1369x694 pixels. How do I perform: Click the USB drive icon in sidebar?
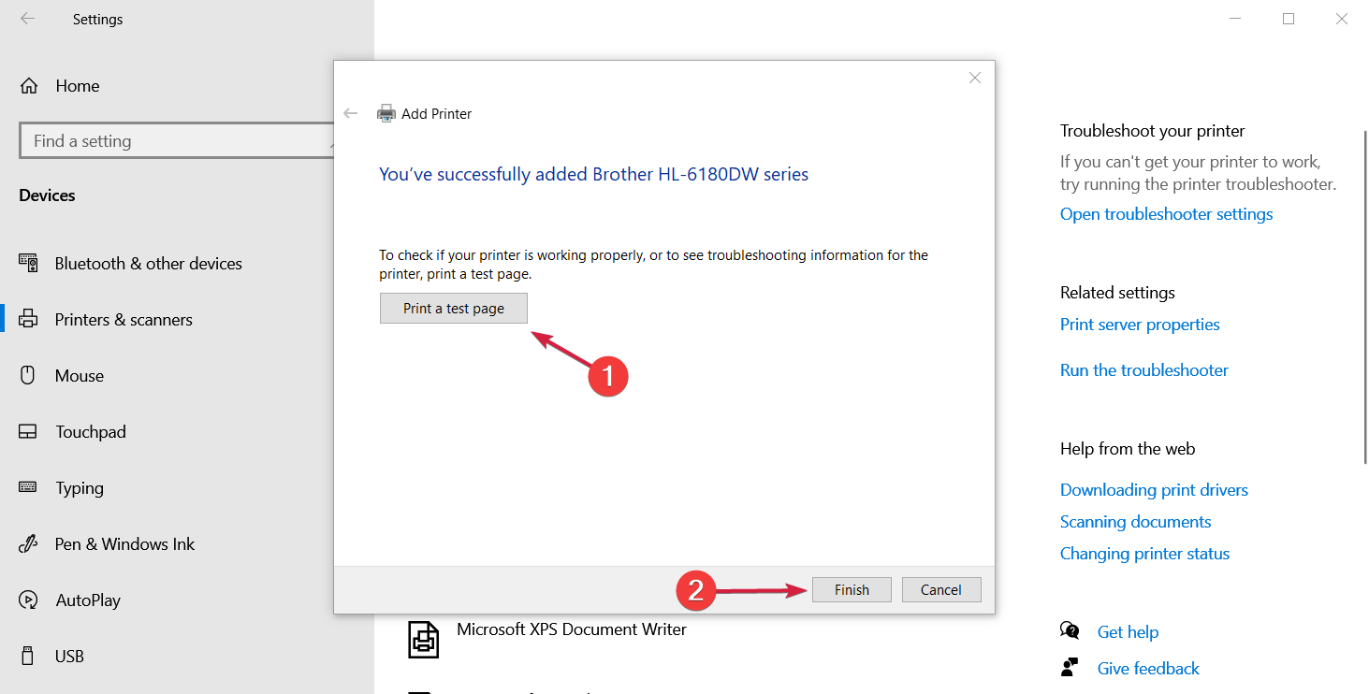(x=28, y=657)
